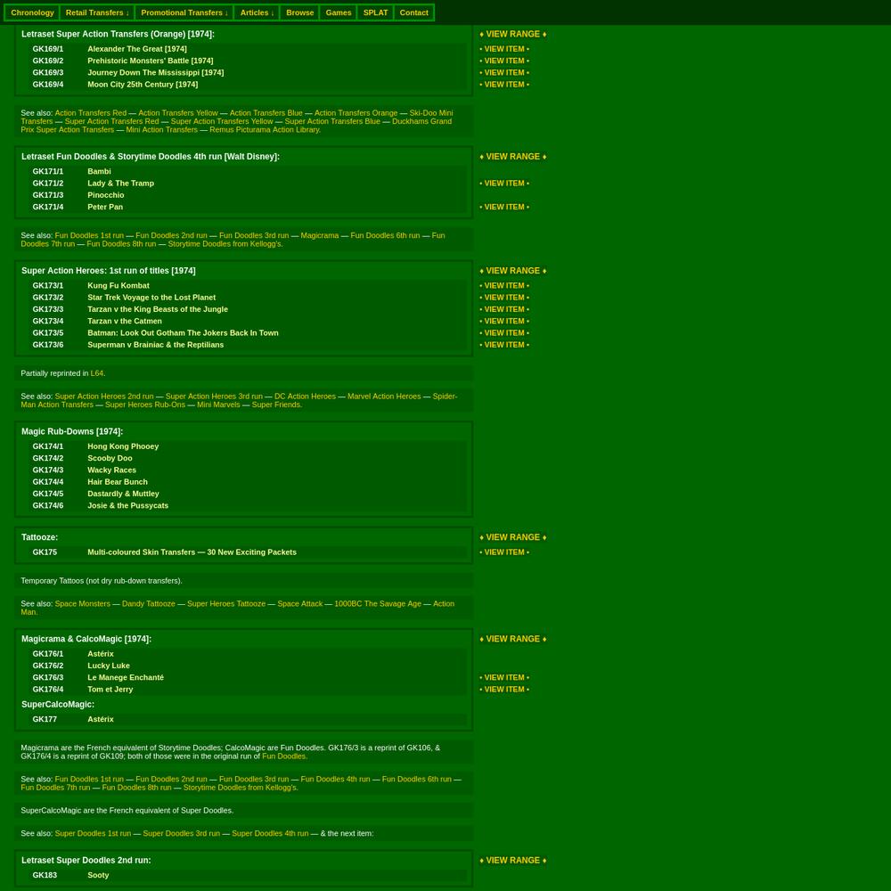This screenshot has height=891, width=891.
Task: View range for Super Doodles 2nd run
Action: 512,861
